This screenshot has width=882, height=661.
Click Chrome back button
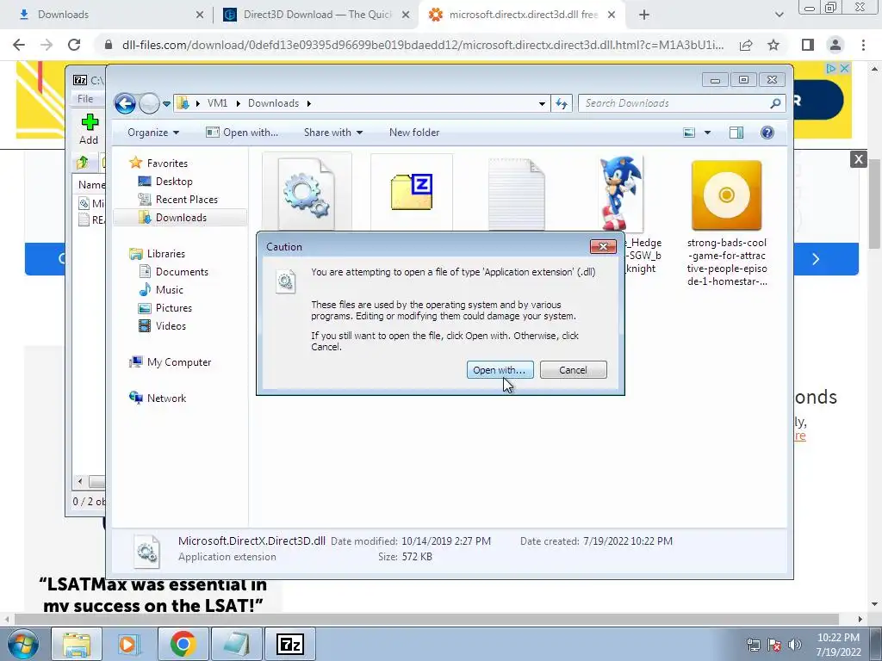pyautogui.click(x=19, y=45)
